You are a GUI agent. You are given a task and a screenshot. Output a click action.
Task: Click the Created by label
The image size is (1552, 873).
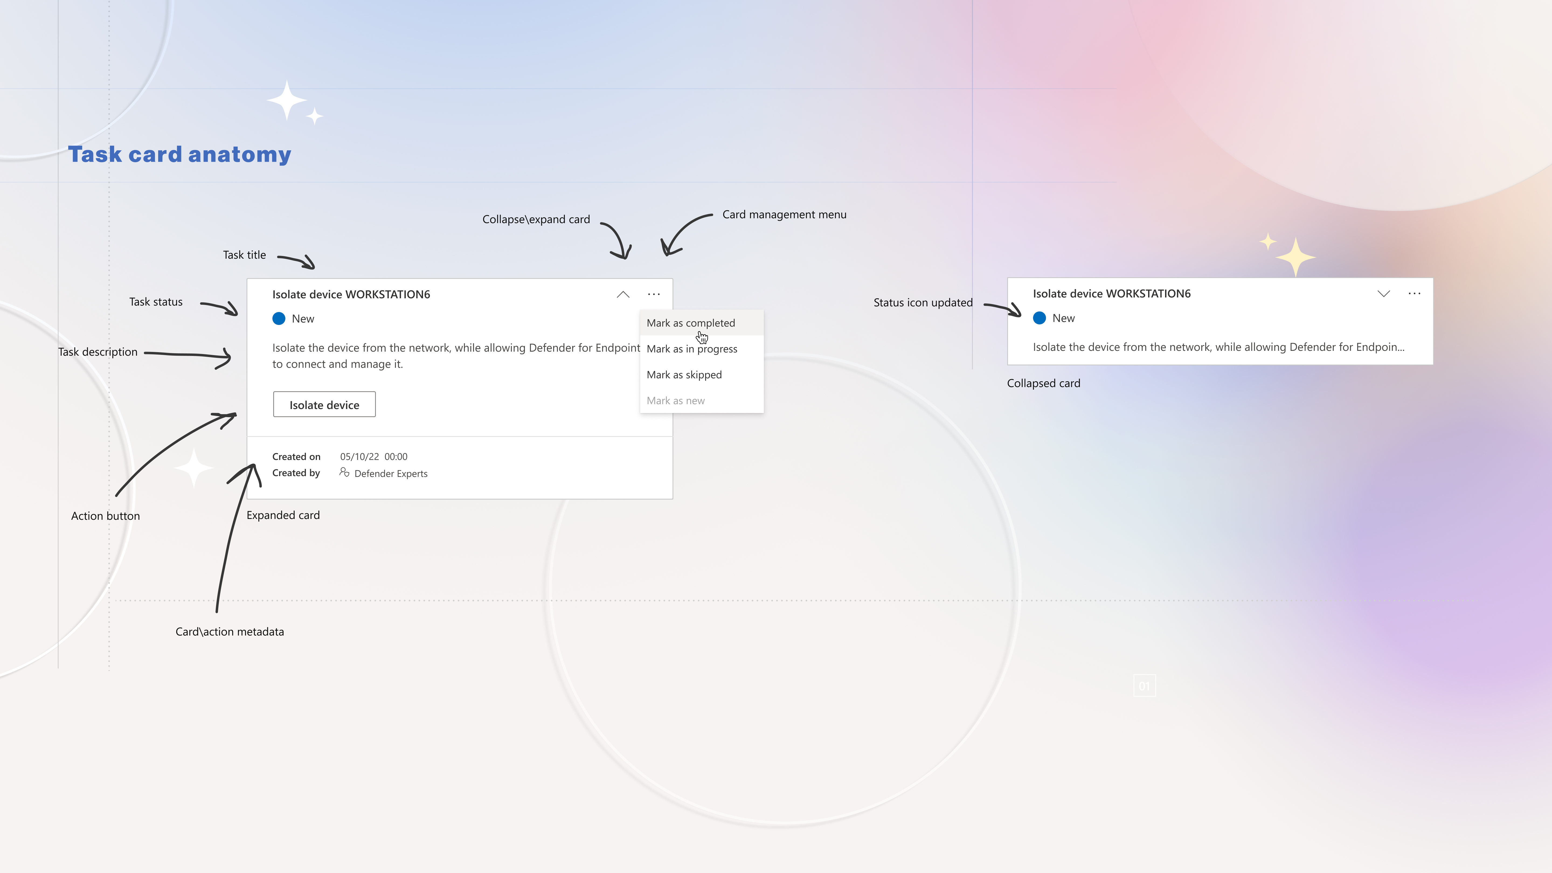tap(296, 473)
